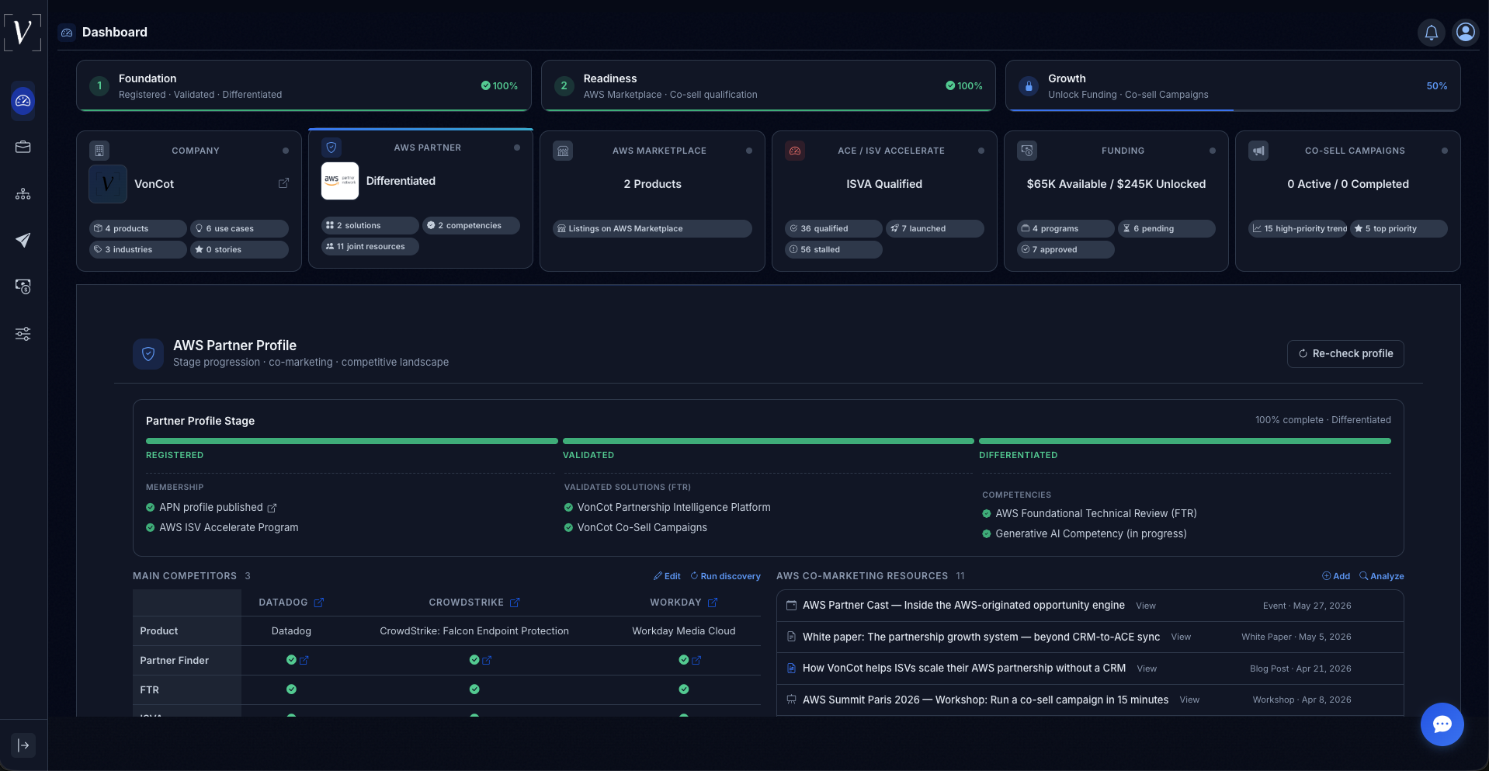Click the Co-Sell Campaigns megaphone icon
Viewport: 1489px width, 771px height.
coord(1258,151)
